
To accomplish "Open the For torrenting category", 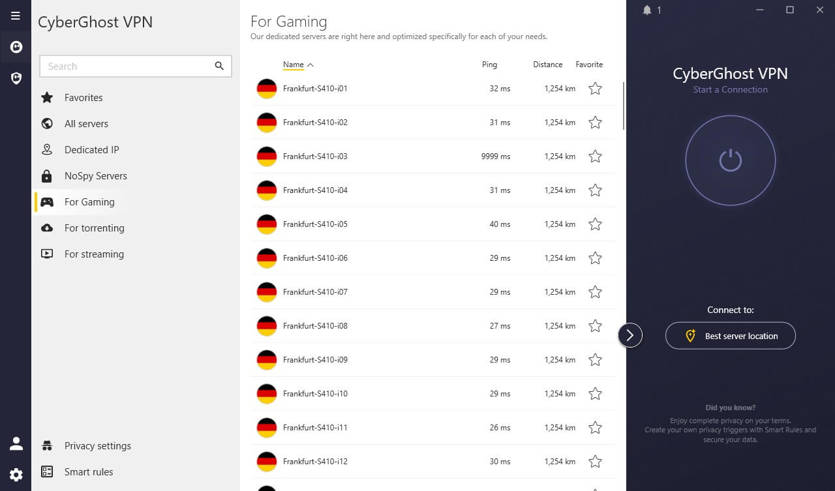I will point(94,228).
